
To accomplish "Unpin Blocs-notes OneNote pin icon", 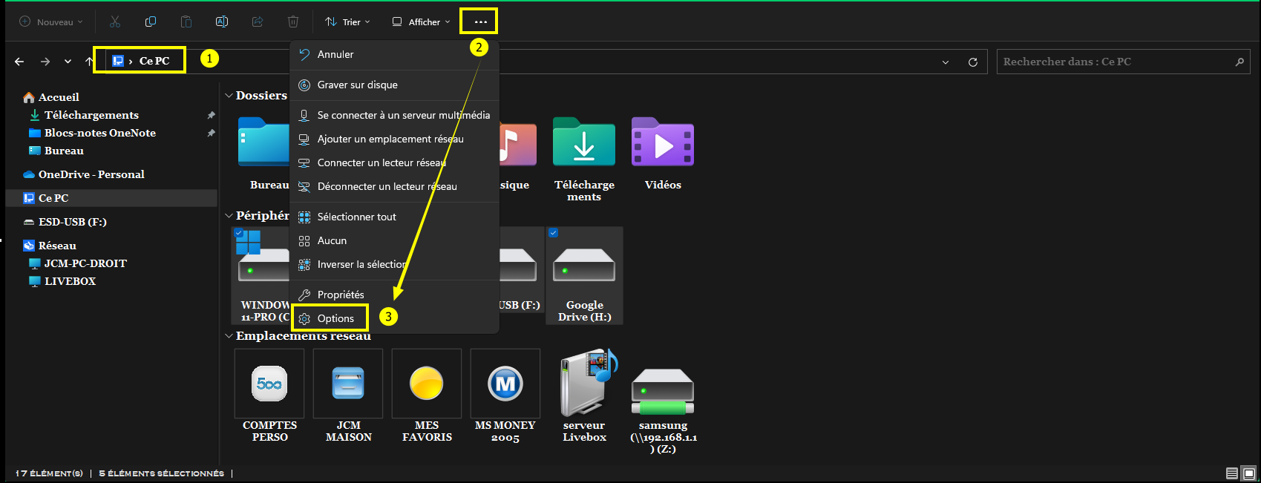I will pos(211,133).
